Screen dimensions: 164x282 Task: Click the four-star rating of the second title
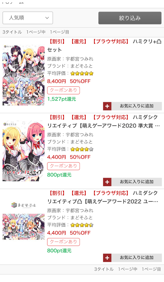(x=82, y=149)
